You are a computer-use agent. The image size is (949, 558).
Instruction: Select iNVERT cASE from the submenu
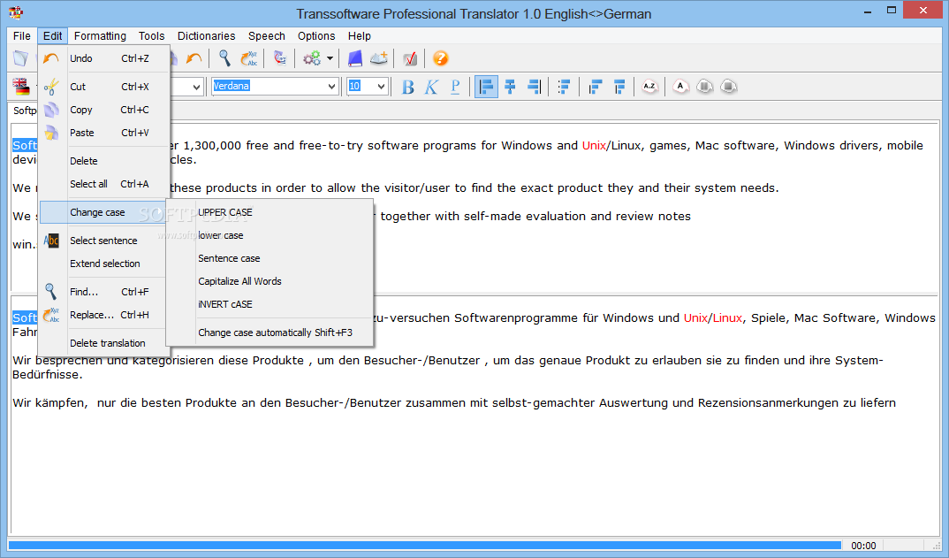(x=270, y=305)
